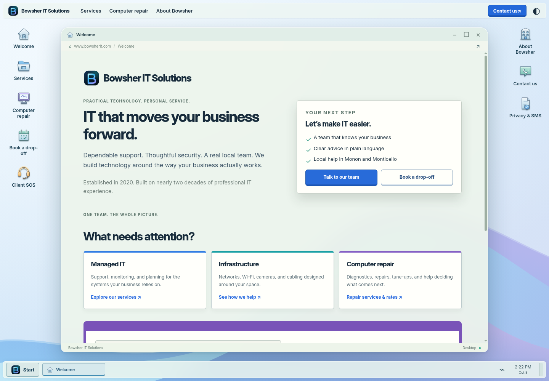The image size is (549, 381).
Task: Follow the Repair services & rates link
Action: pos(374,297)
